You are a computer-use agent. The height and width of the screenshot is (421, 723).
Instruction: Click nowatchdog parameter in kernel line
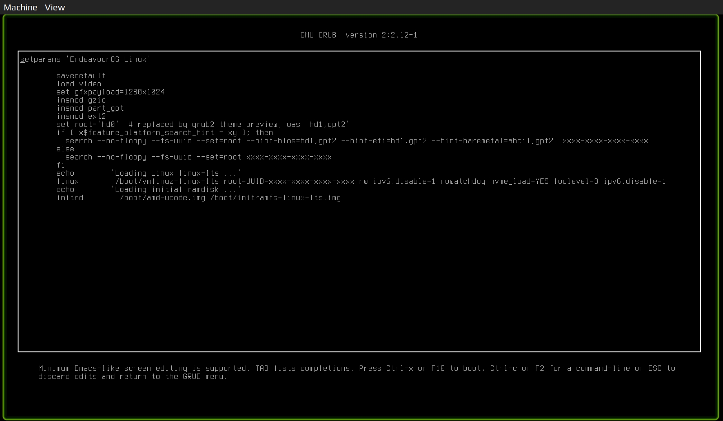pos(463,181)
